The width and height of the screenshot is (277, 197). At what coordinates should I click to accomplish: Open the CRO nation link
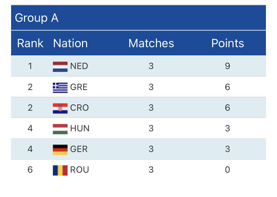tap(79, 108)
